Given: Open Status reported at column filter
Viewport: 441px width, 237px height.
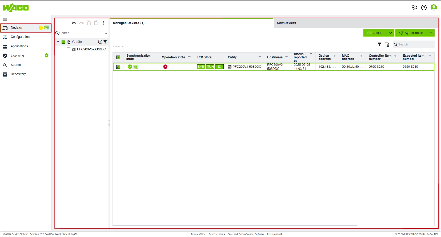Looking at the screenshot, I should click(x=311, y=54).
